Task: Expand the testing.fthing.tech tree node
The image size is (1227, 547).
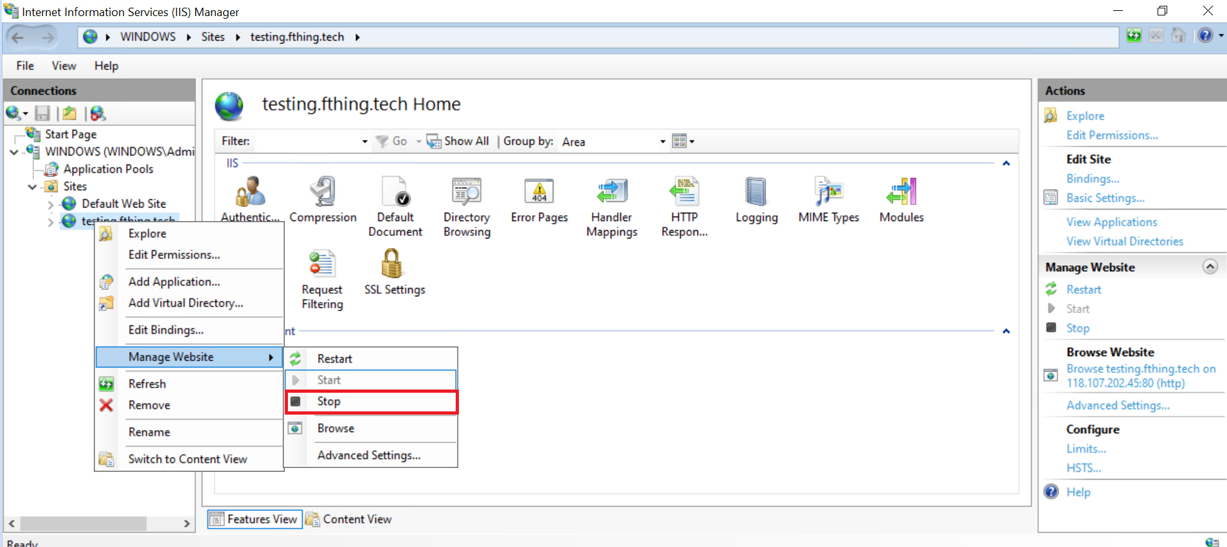Action: [x=51, y=222]
